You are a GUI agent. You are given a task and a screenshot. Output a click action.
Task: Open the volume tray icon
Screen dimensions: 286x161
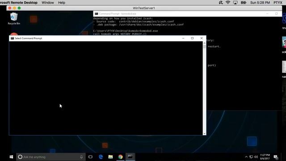[x=256, y=157]
